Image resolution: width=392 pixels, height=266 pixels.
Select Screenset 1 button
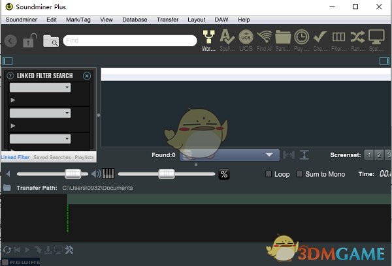[x=369, y=155]
